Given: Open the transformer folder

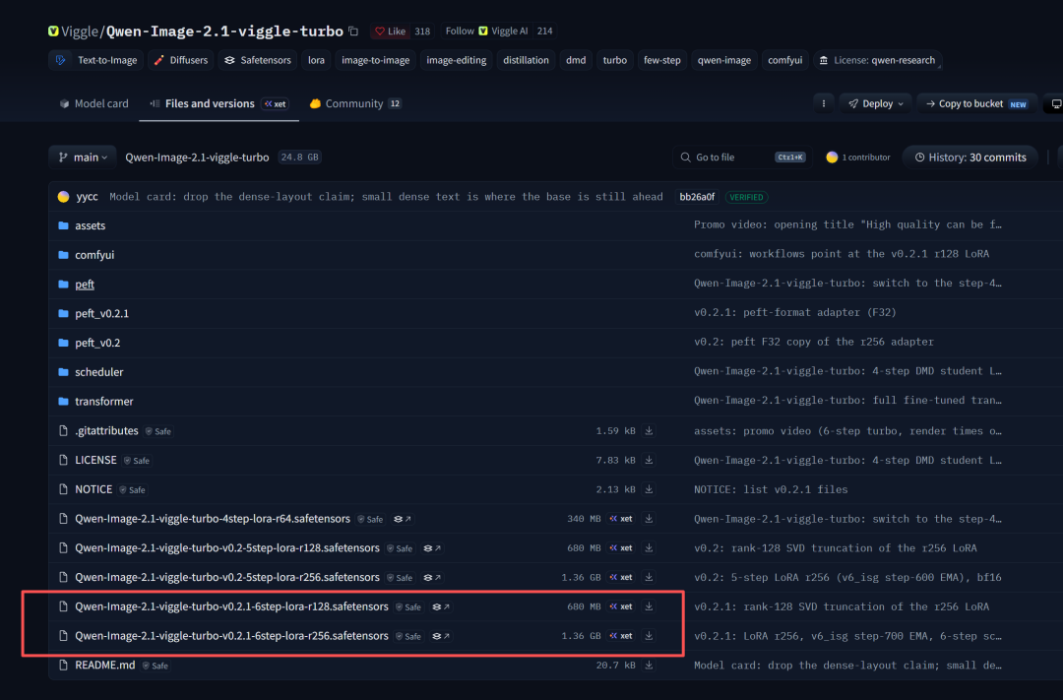Looking at the screenshot, I should tap(103, 402).
